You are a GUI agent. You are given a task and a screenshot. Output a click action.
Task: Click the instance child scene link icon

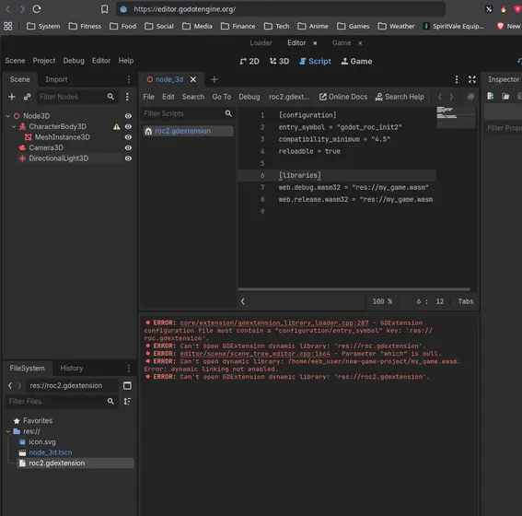tap(27, 97)
